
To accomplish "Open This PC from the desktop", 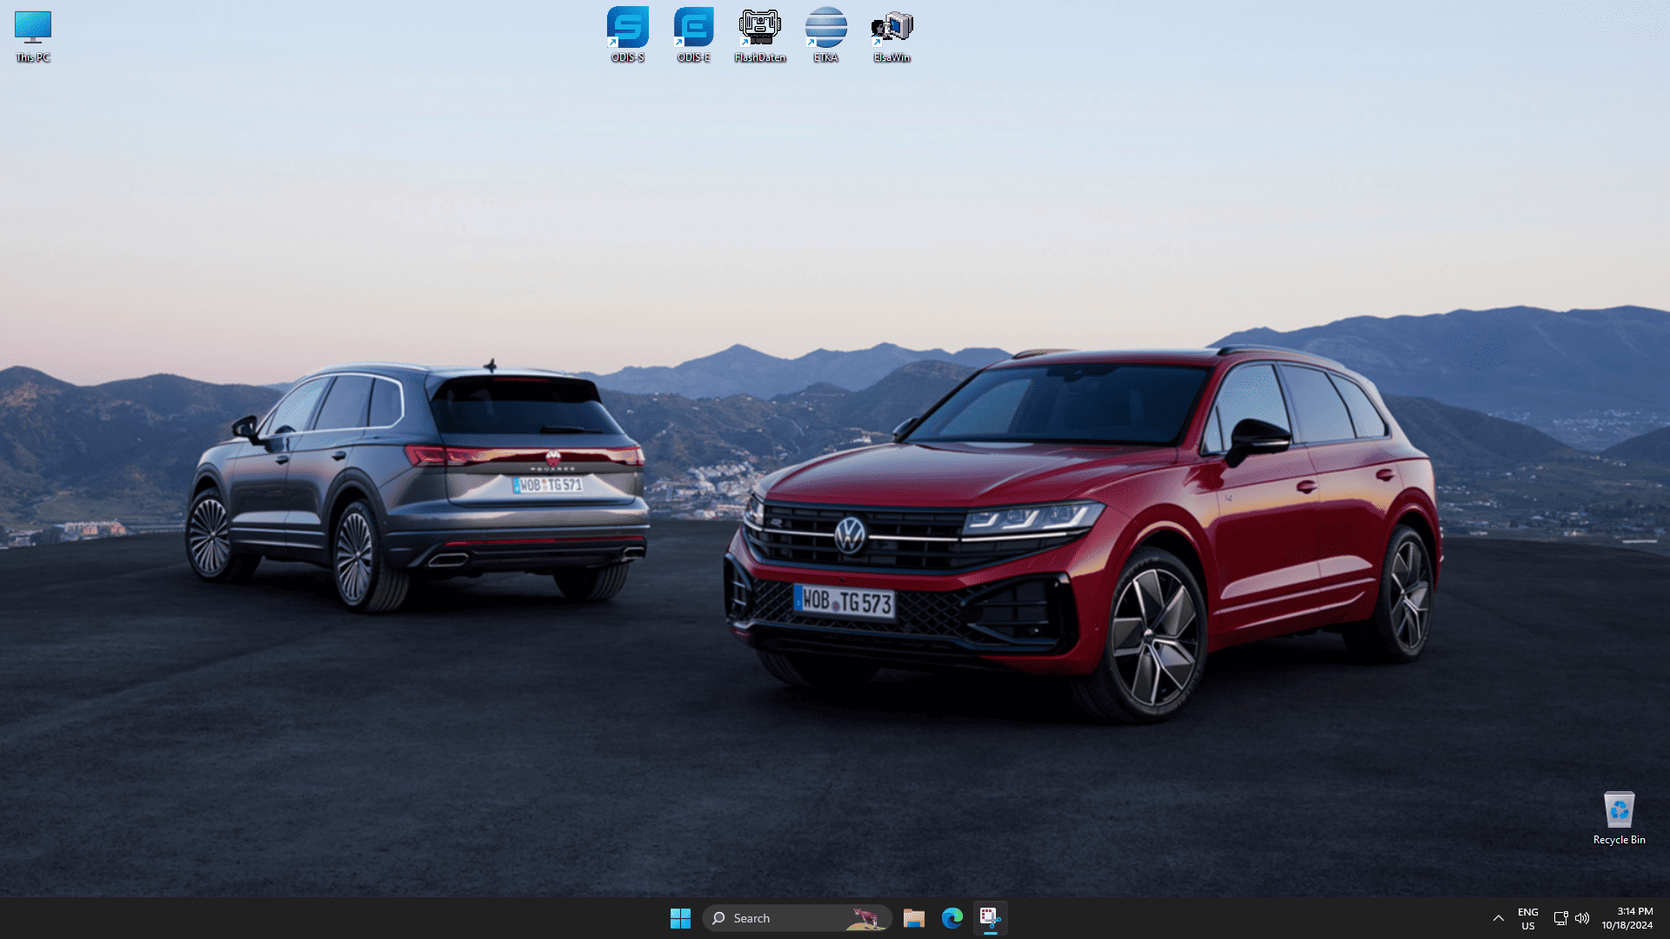I will (32, 26).
